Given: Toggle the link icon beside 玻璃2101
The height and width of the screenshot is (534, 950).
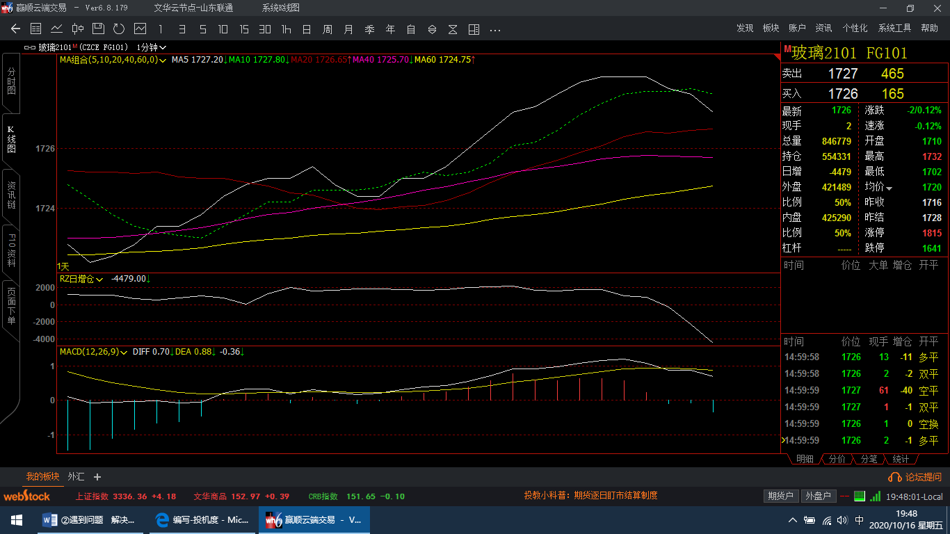Looking at the screenshot, I should [x=30, y=47].
